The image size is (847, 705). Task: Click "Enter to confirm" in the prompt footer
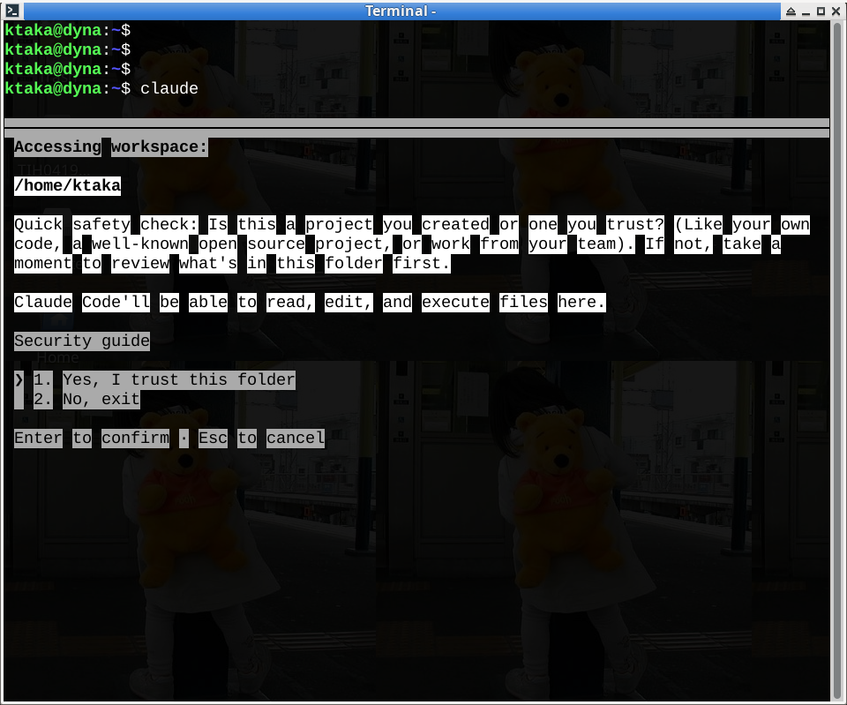91,438
